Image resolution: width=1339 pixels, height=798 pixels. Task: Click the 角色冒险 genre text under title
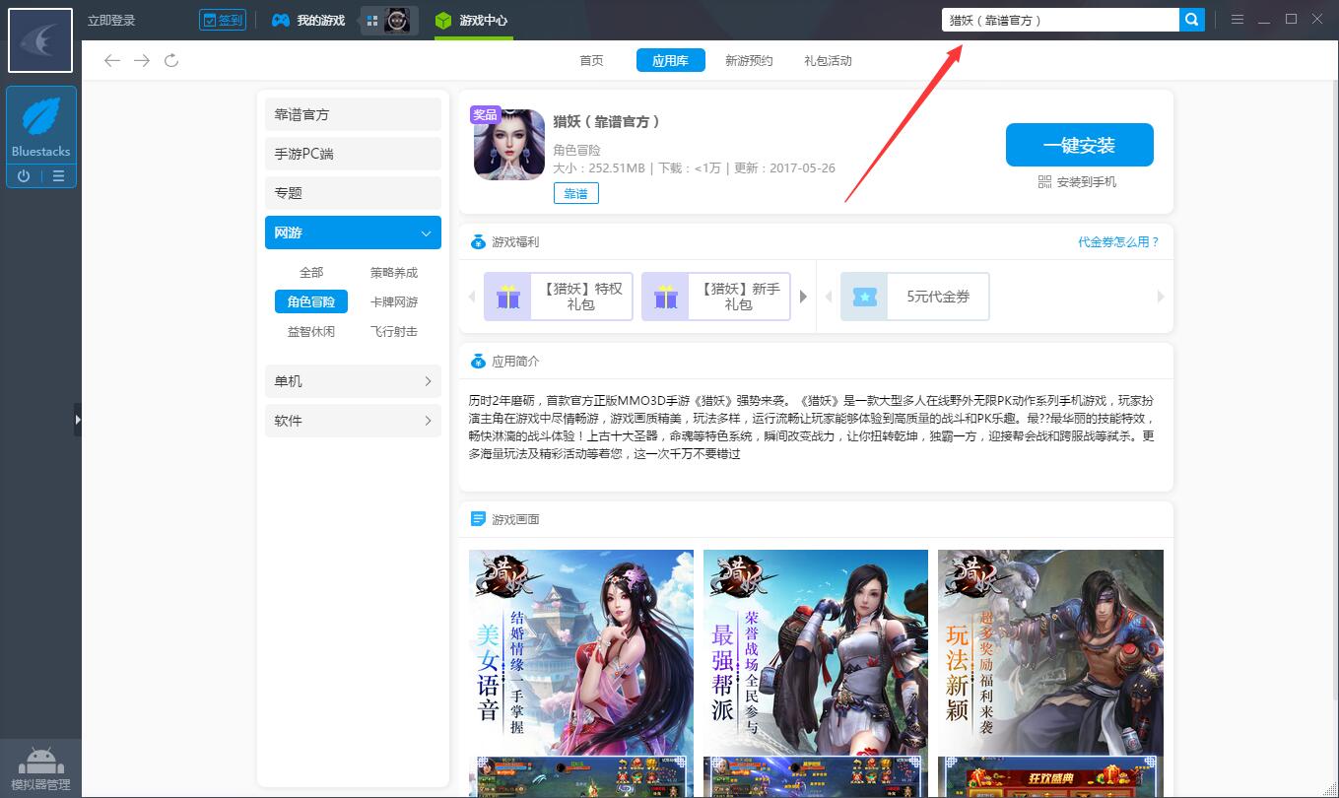coord(577,151)
